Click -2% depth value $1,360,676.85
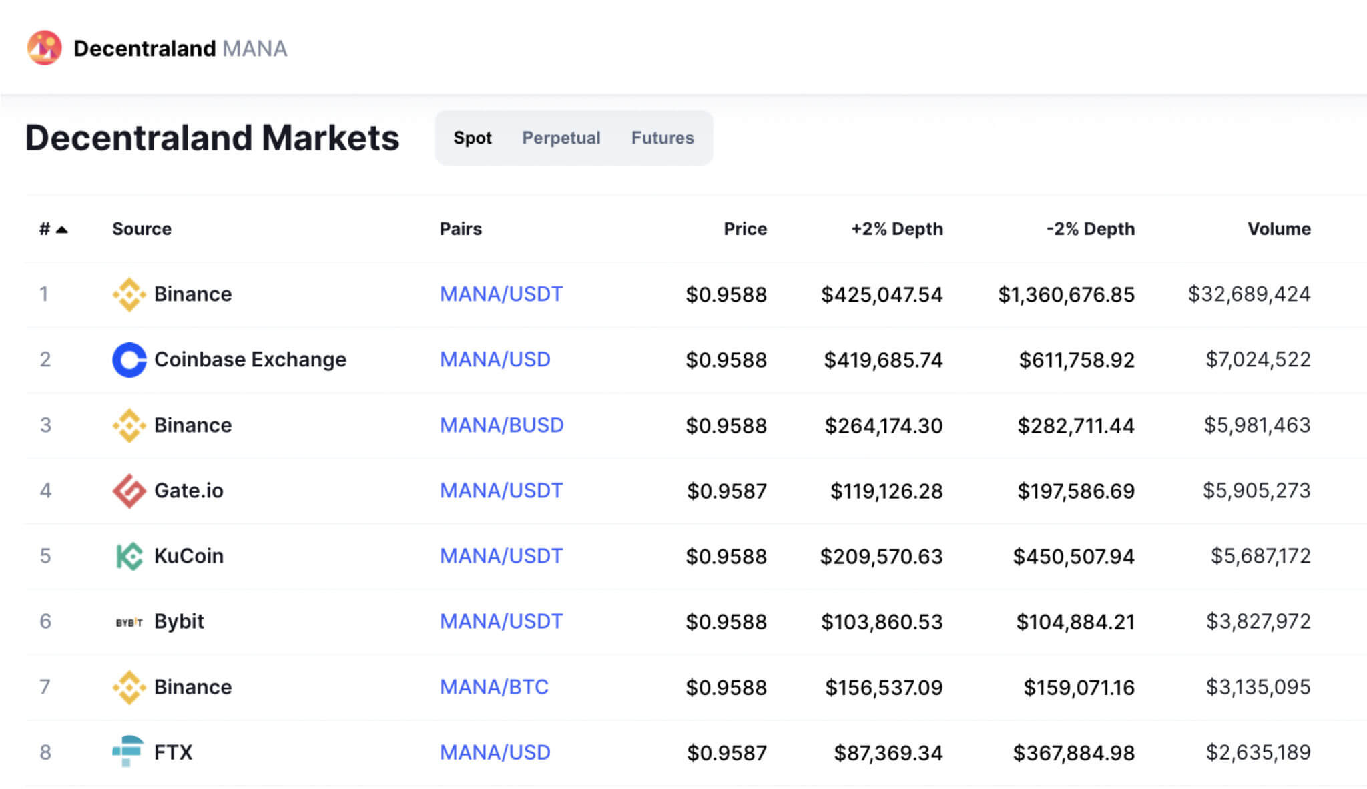This screenshot has width=1367, height=789. coord(1067,294)
